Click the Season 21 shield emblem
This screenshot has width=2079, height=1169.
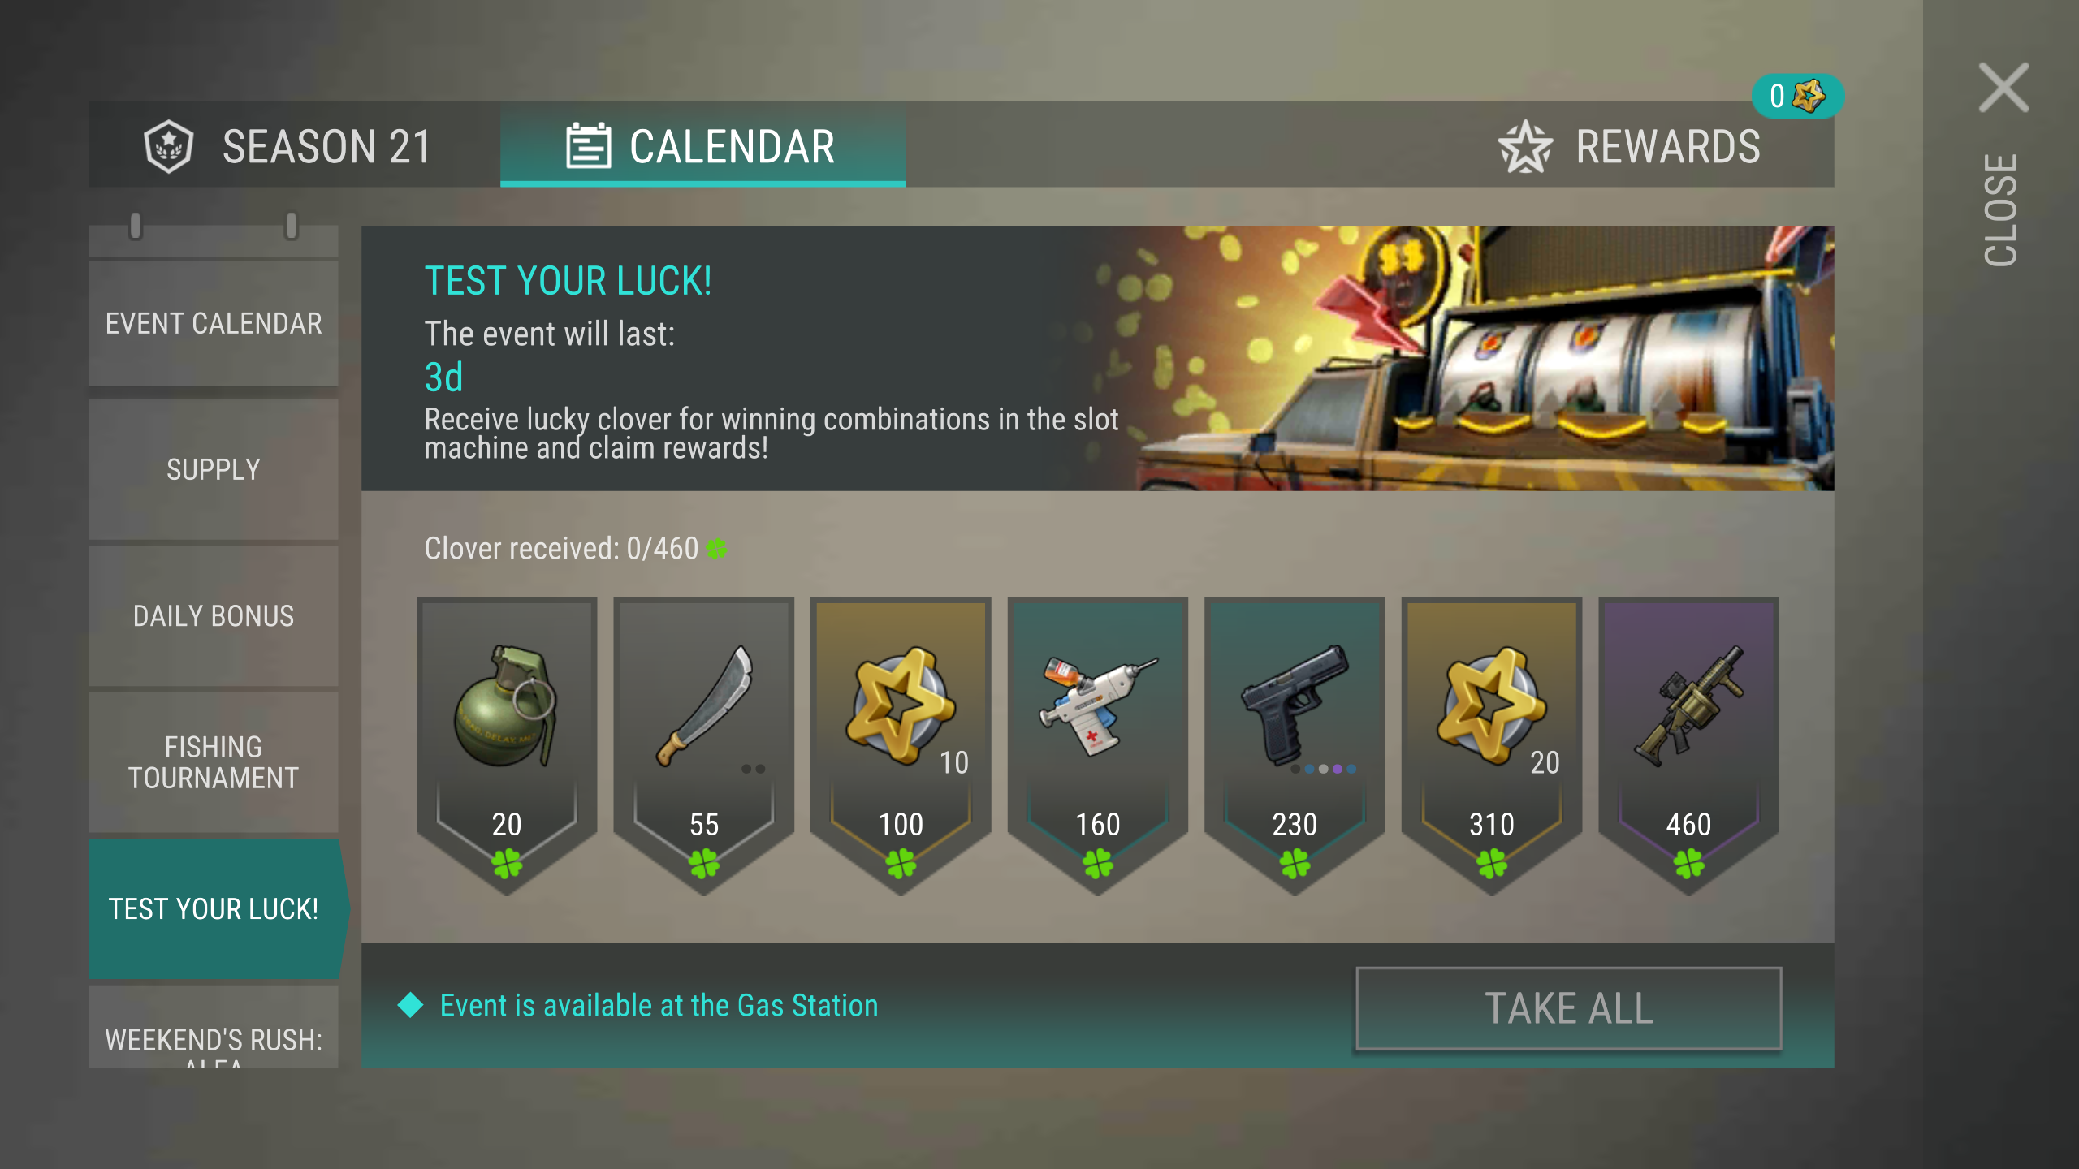tap(168, 146)
